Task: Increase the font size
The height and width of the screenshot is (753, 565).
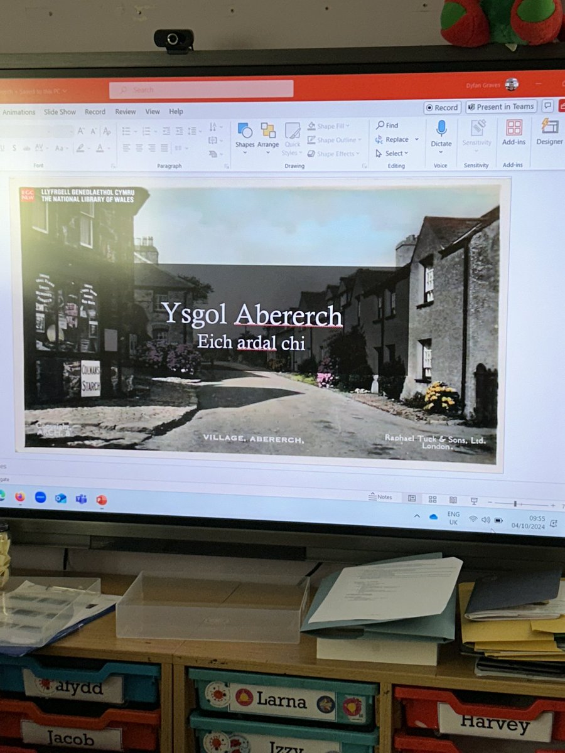Action: (x=80, y=131)
